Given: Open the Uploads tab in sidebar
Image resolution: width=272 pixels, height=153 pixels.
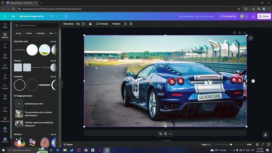Looking at the screenshot, I should coord(5,66).
